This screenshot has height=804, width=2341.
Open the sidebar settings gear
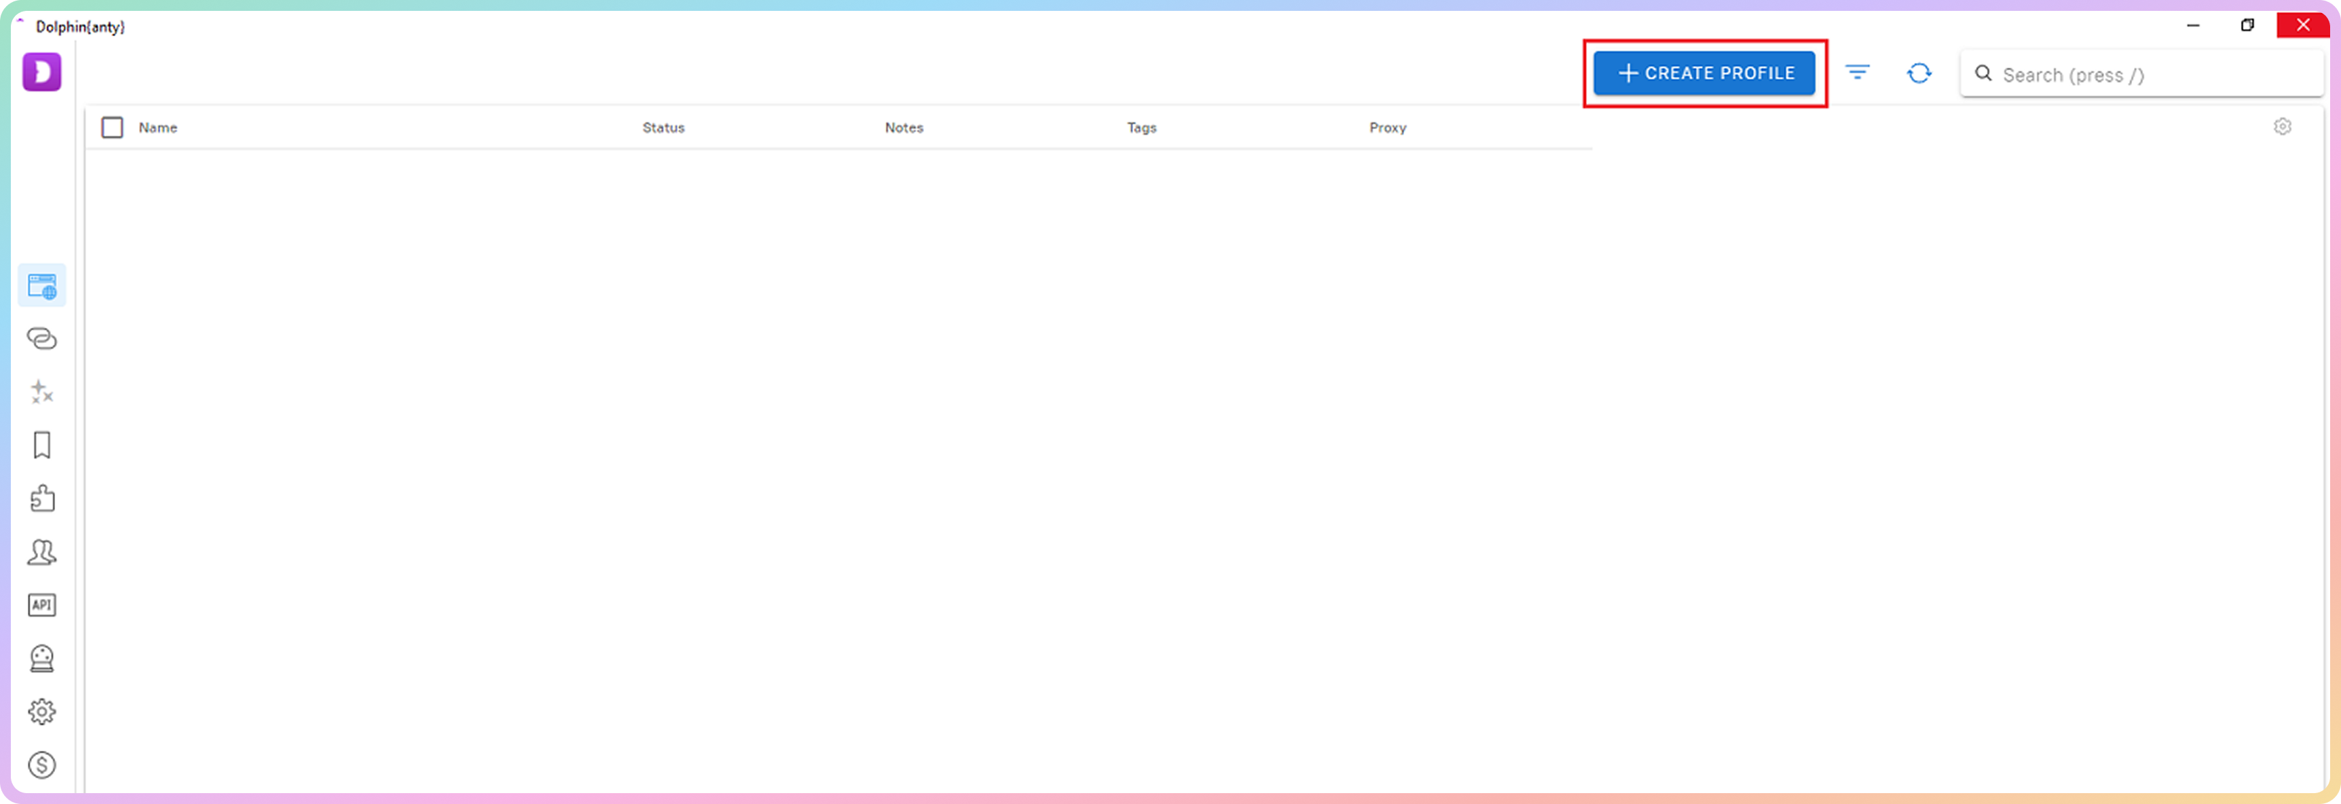point(42,712)
